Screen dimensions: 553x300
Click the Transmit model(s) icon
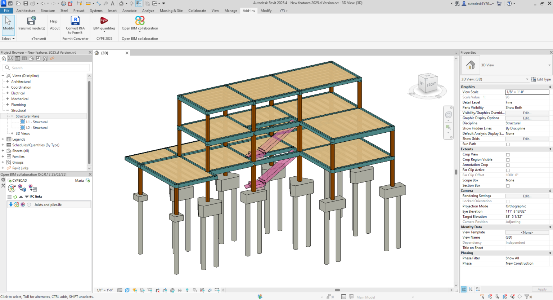pos(31,21)
